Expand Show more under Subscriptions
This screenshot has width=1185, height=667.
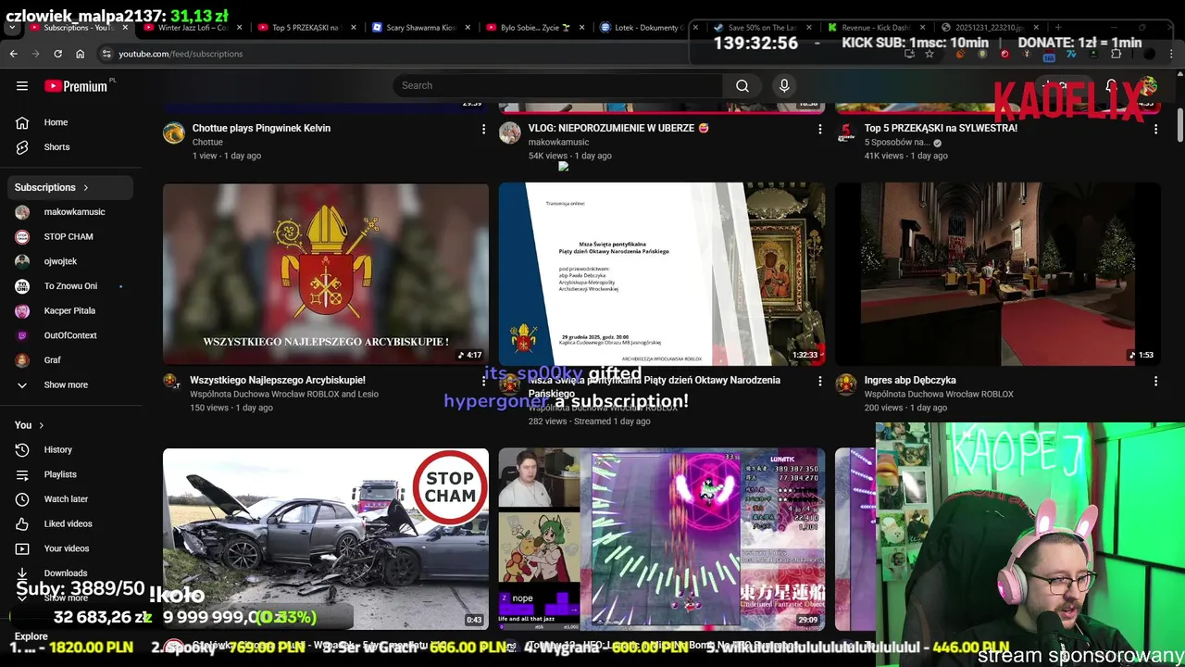coord(72,384)
